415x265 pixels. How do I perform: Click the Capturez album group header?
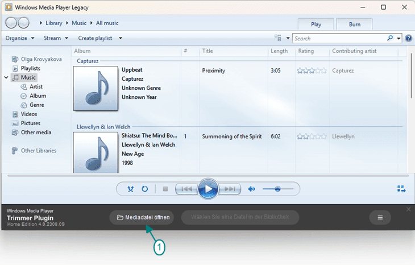(88, 61)
